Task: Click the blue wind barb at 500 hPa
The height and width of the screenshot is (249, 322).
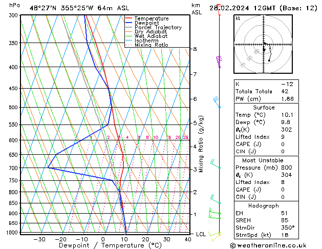Action: 217,102
